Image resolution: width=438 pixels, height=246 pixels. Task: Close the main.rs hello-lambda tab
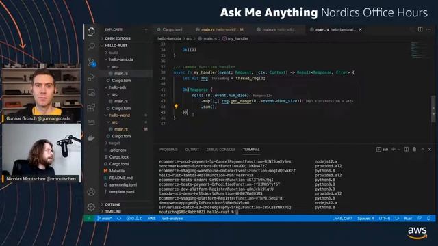361,29
